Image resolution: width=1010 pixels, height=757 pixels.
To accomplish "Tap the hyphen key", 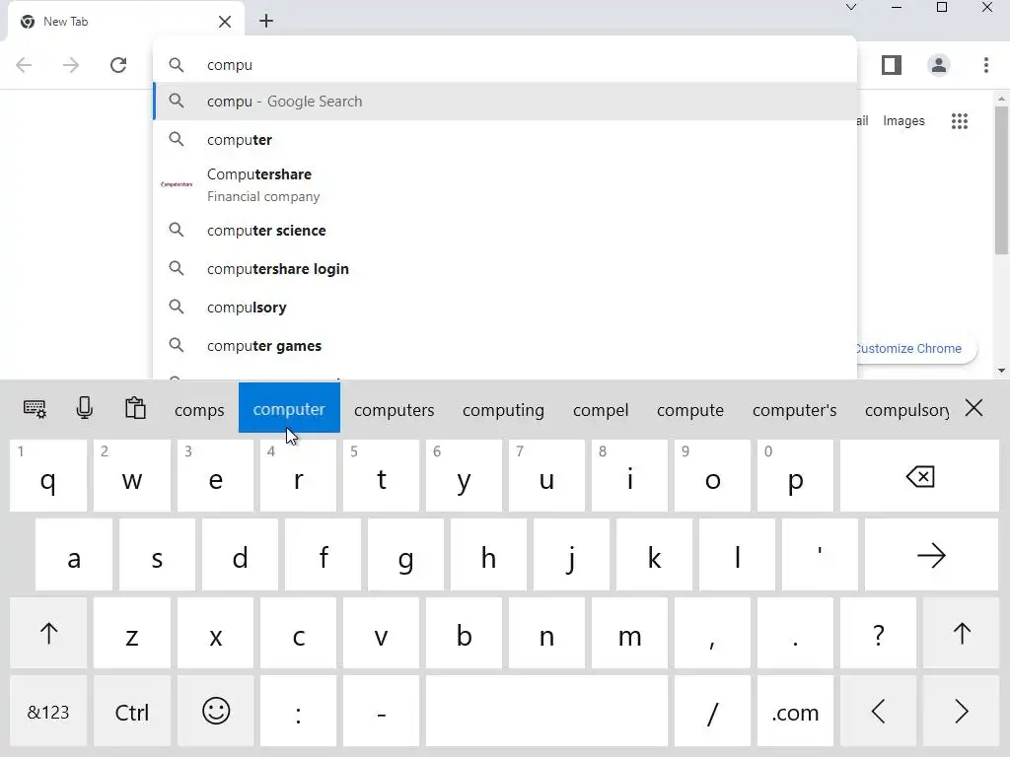I will tap(382, 712).
